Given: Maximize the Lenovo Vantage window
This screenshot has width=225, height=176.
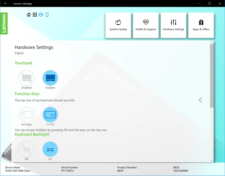Looking at the screenshot, I should [210, 4].
